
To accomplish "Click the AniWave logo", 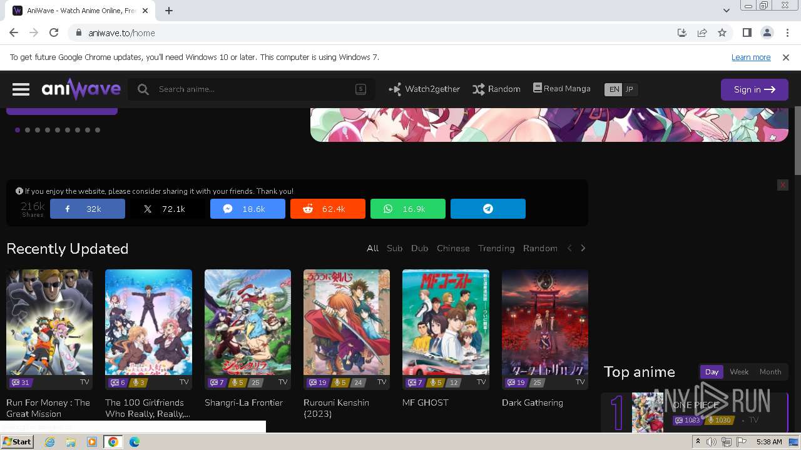I will [81, 89].
